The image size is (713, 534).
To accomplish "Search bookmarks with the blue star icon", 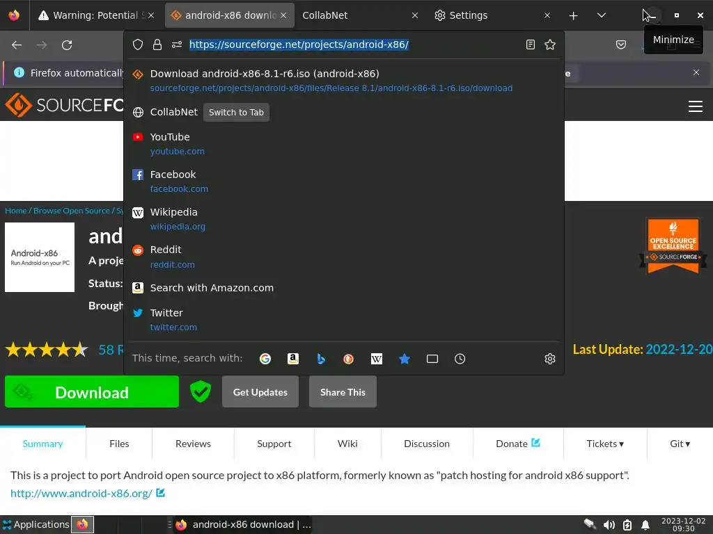I will pyautogui.click(x=405, y=359).
